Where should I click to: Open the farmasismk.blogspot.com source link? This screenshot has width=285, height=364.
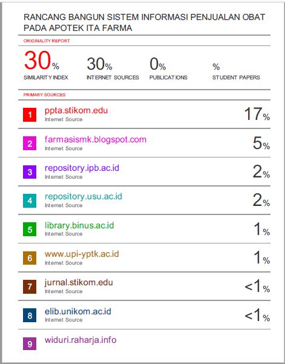[x=96, y=139]
